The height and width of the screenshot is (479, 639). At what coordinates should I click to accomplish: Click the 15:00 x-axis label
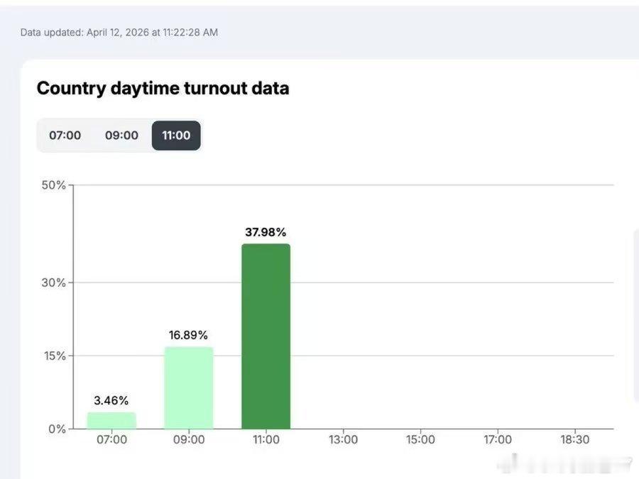420,440
